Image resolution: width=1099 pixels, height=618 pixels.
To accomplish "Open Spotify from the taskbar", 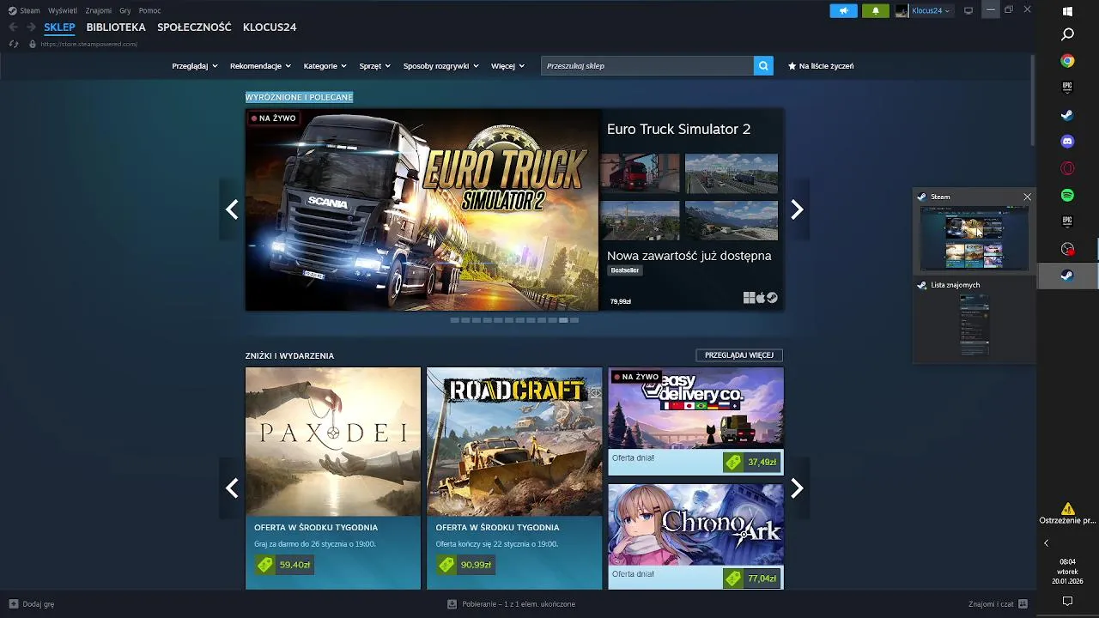I will click(x=1067, y=195).
